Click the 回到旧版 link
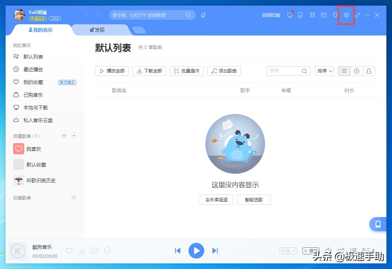Screen dimensions: 392x269 pos(271,15)
